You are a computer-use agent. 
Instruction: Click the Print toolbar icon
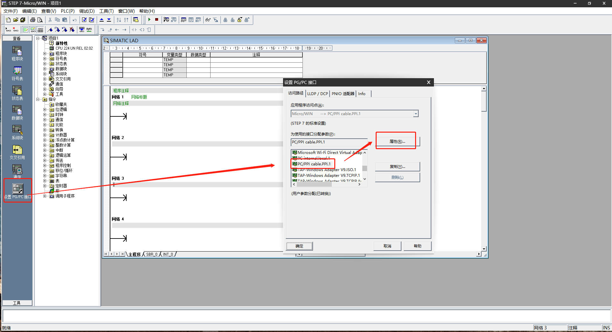(32, 20)
